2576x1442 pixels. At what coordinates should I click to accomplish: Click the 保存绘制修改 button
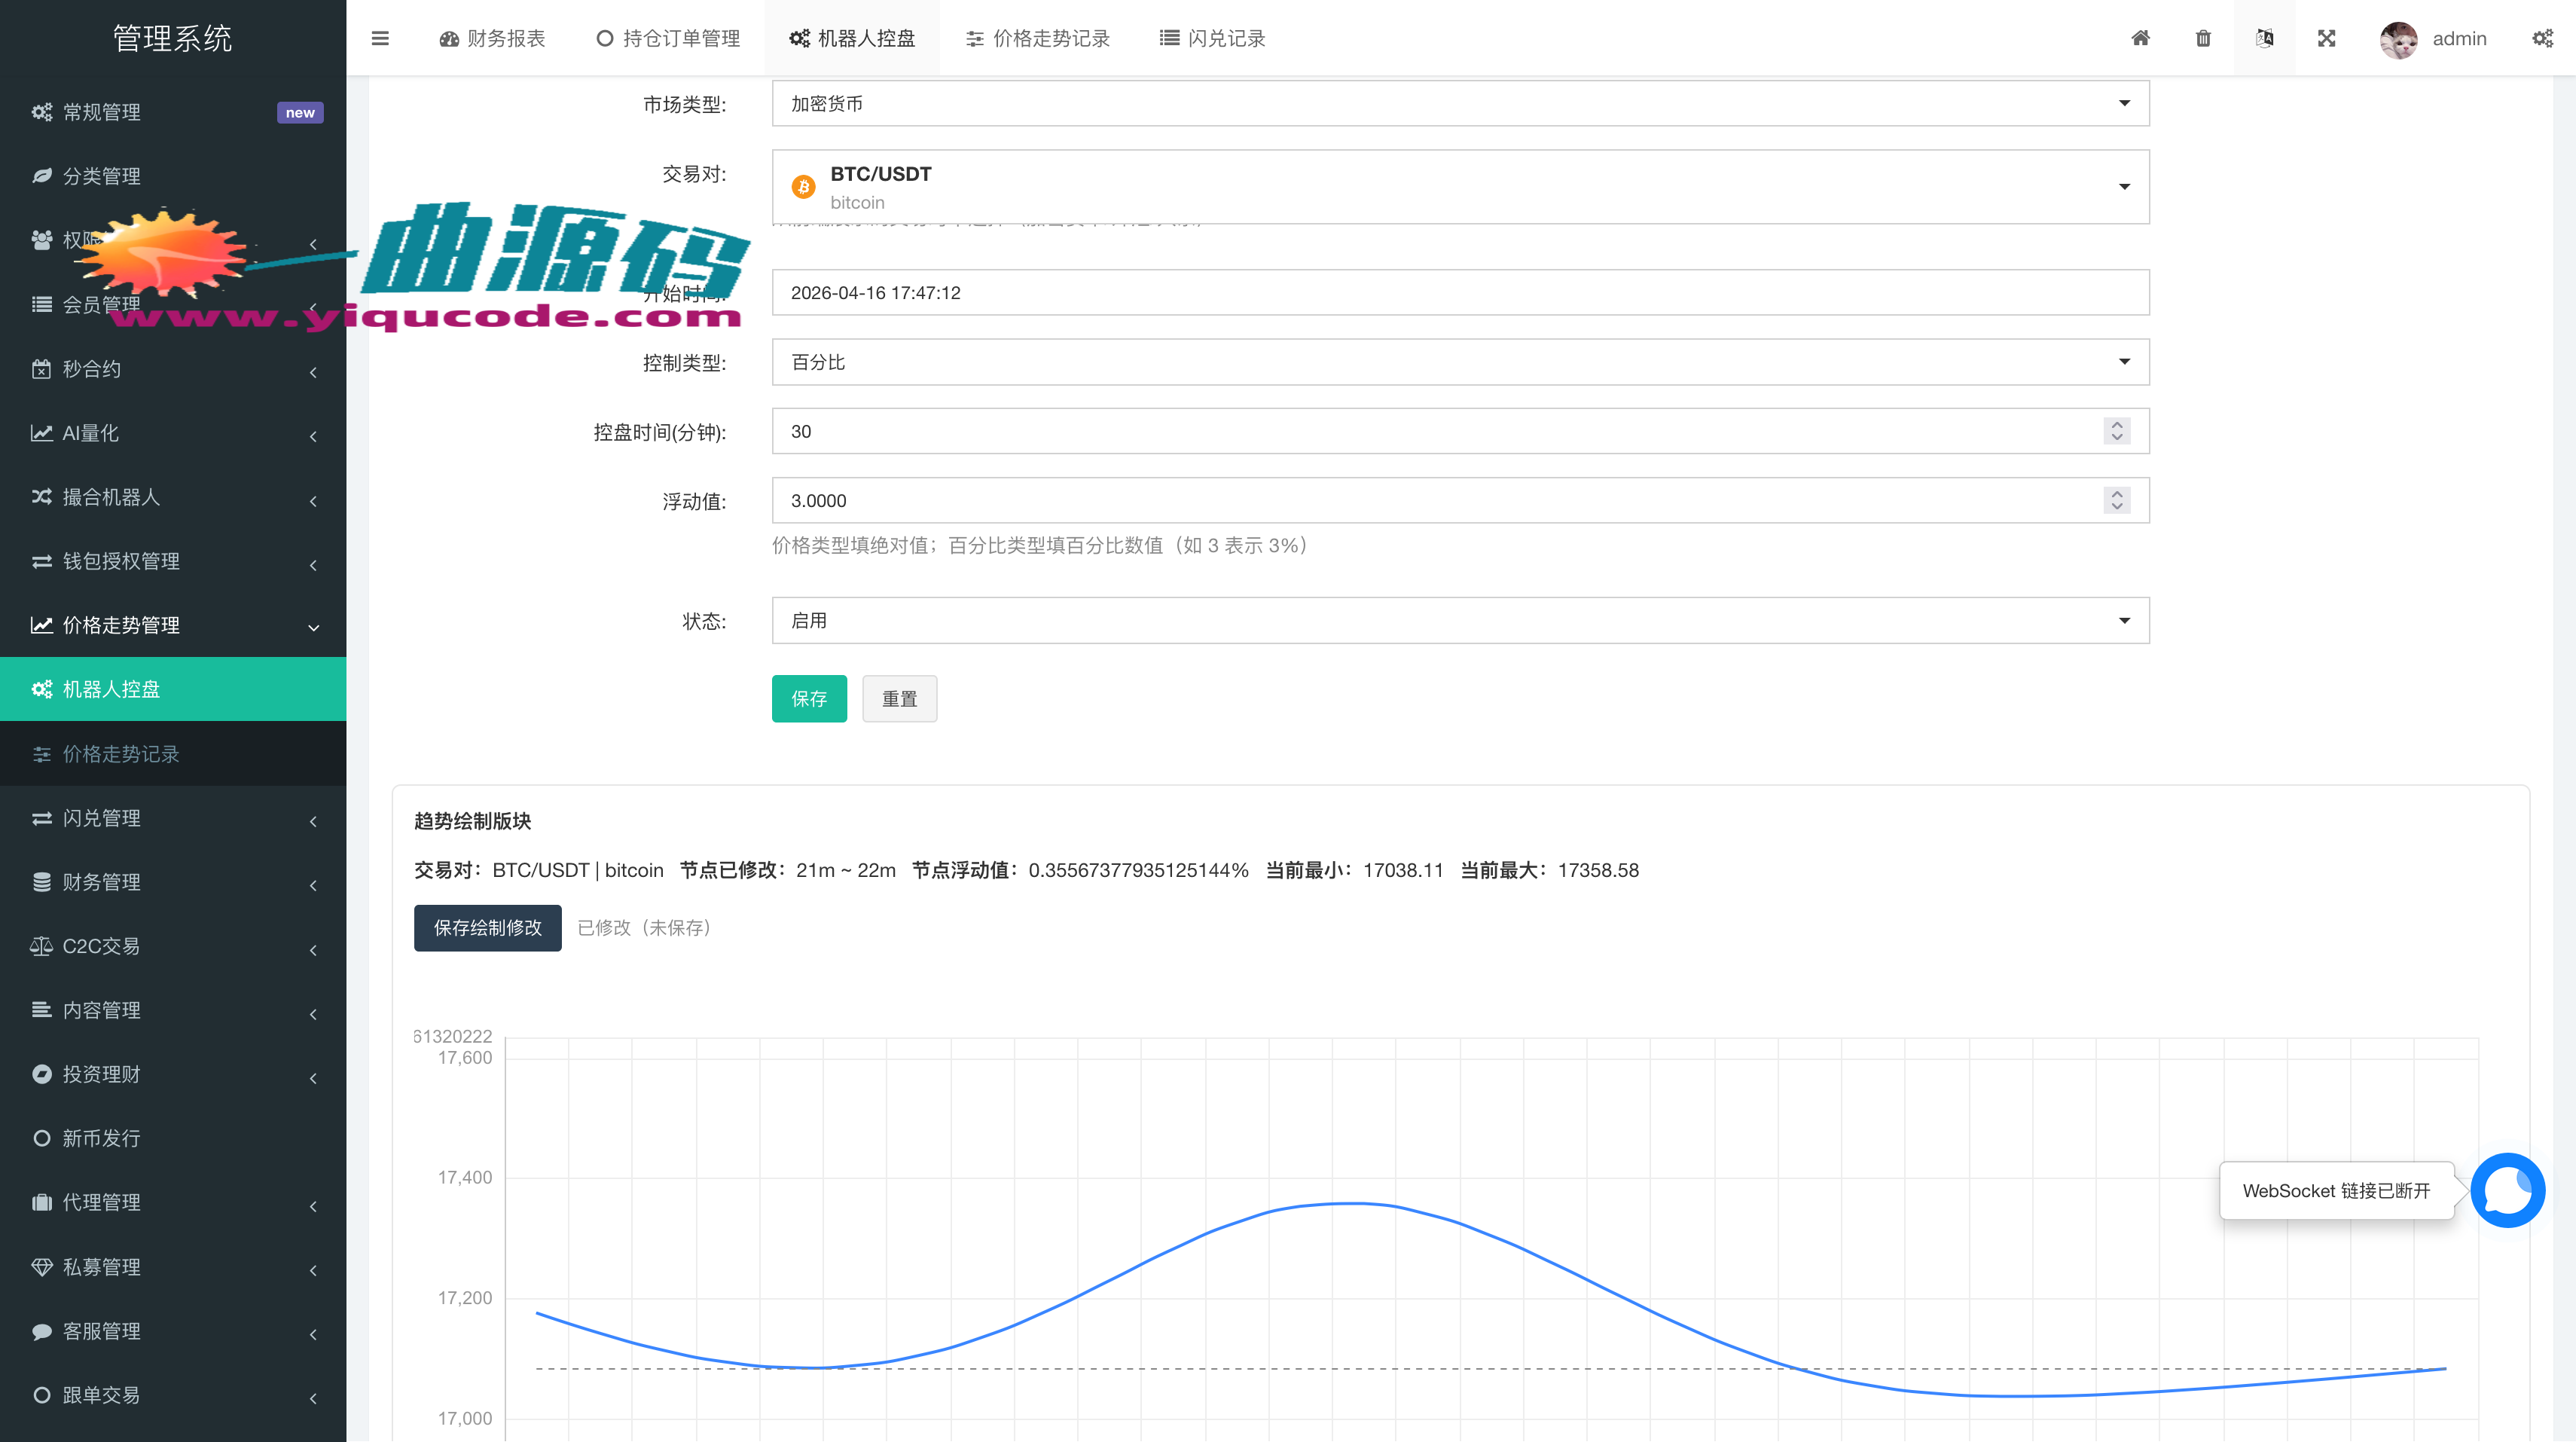click(487, 928)
